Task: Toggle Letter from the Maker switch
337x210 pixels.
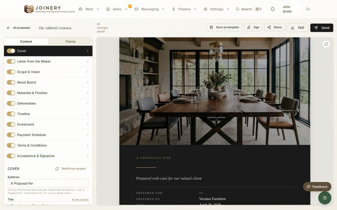Action: coord(11,61)
